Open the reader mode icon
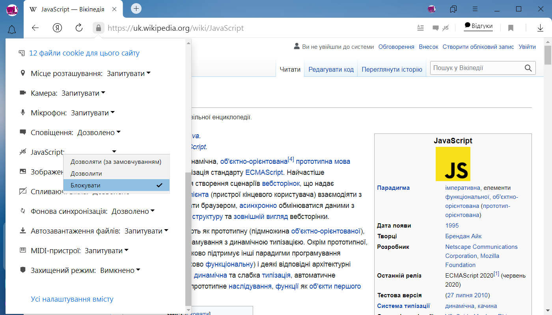Viewport: 552px width, 315px height. (421, 28)
